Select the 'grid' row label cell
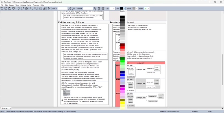224x113 pixels. click(118, 71)
